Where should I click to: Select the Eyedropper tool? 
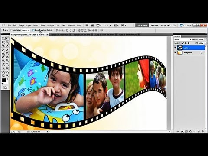pos(7,45)
